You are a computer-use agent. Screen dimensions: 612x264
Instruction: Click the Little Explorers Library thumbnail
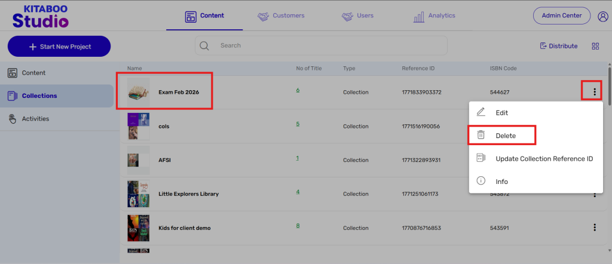point(138,194)
